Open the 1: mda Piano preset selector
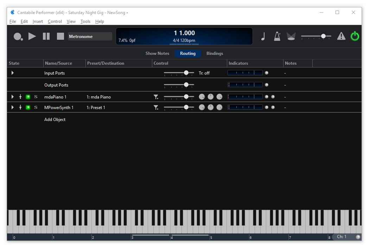Screen dimensions: 370x249 coord(98,97)
